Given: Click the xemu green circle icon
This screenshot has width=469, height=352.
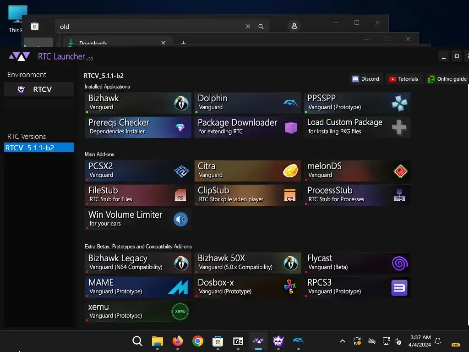Looking at the screenshot, I should pyautogui.click(x=180, y=311).
